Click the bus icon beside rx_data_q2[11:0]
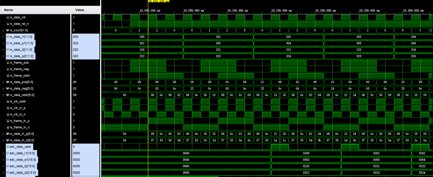The height and width of the screenshot is (177, 433). tap(8, 56)
